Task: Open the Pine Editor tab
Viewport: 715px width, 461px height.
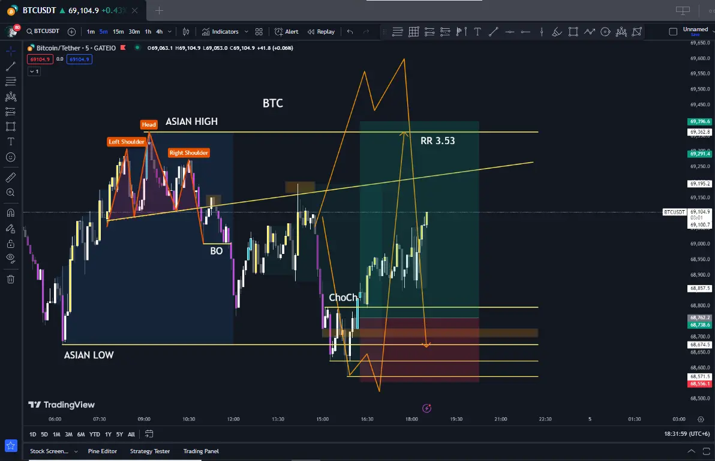Action: (103, 451)
